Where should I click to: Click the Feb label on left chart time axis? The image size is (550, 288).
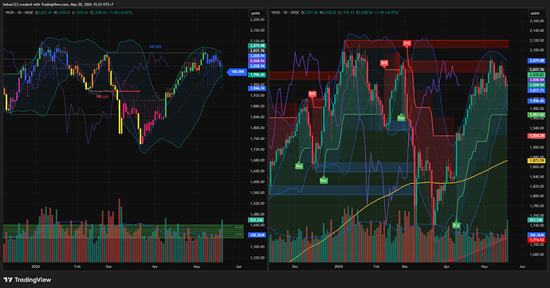point(77,267)
